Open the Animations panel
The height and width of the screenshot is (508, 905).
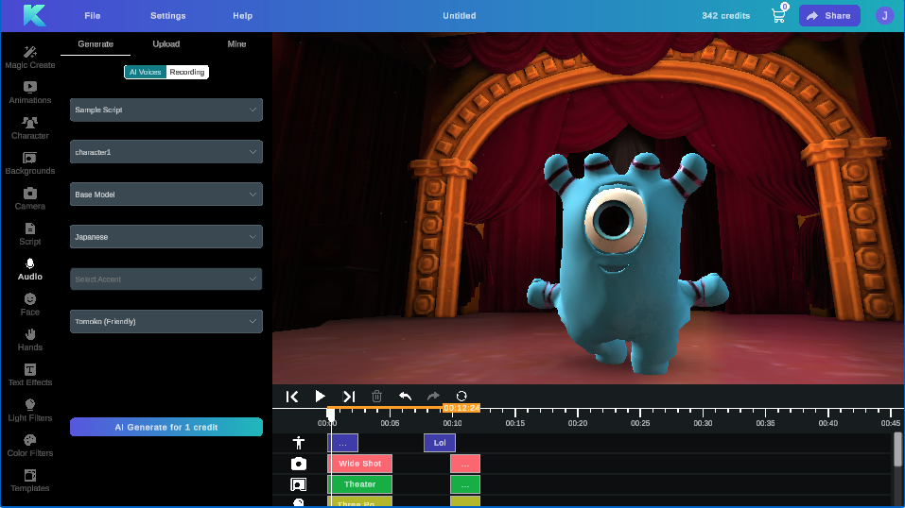[29, 92]
